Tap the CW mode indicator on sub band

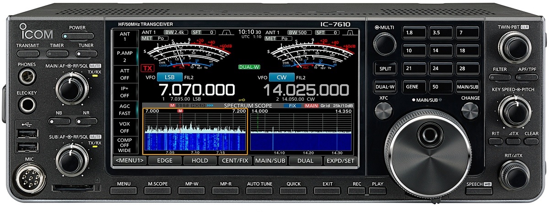coord(282,77)
